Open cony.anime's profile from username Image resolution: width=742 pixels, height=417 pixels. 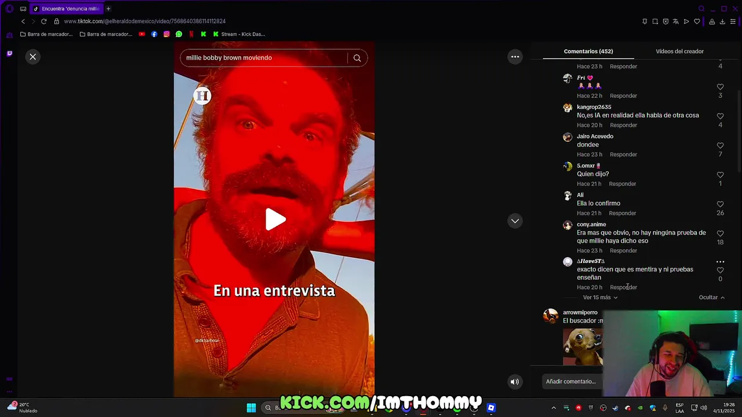point(591,225)
